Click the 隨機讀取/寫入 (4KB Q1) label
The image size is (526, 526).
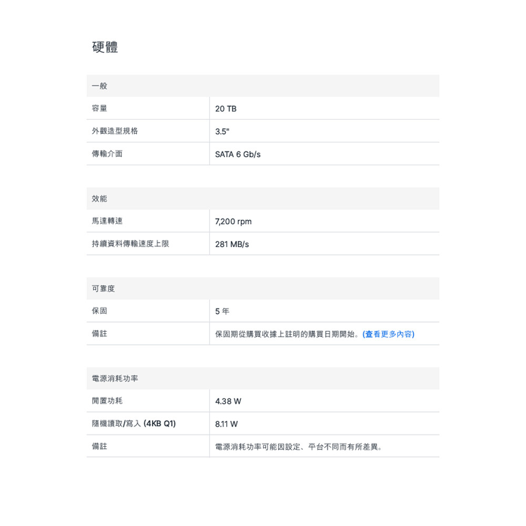point(134,423)
